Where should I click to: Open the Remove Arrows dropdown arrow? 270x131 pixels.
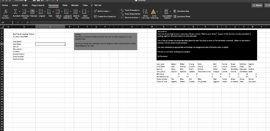point(139,18)
